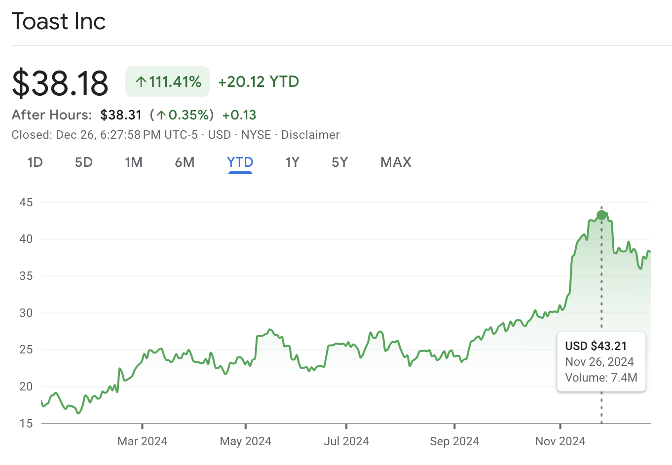The image size is (672, 465).
Task: Click the Toast Inc heading
Action: coord(58,21)
